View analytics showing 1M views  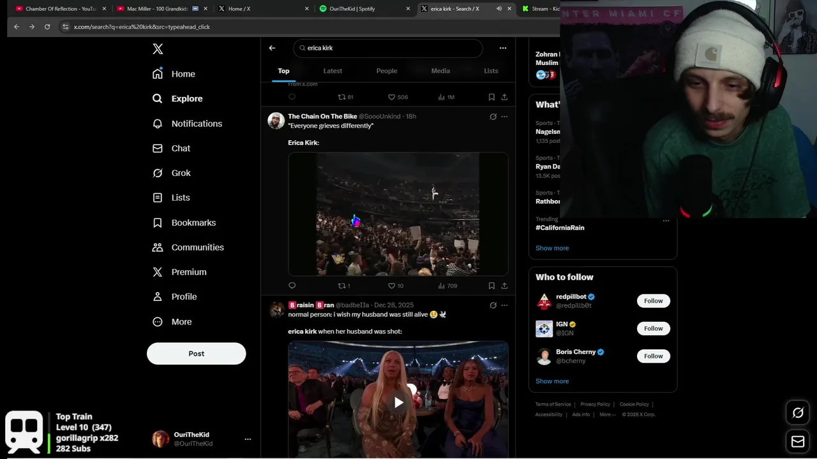point(446,97)
